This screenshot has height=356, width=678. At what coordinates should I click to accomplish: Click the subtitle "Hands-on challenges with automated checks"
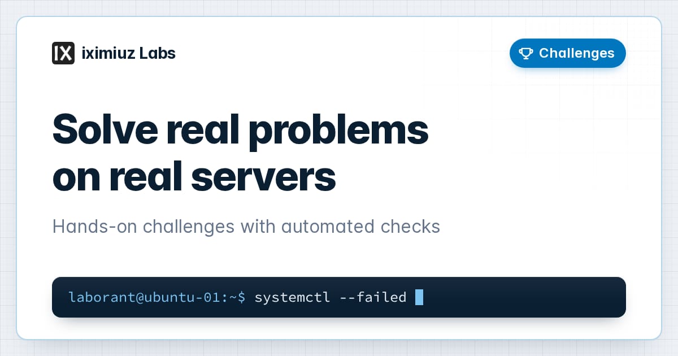(246, 227)
